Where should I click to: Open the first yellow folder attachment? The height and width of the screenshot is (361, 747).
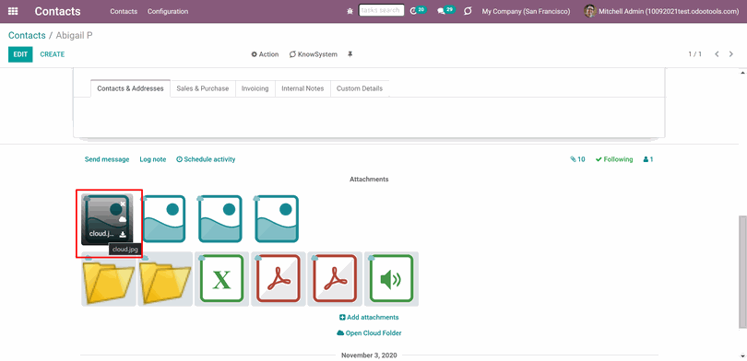(x=108, y=279)
